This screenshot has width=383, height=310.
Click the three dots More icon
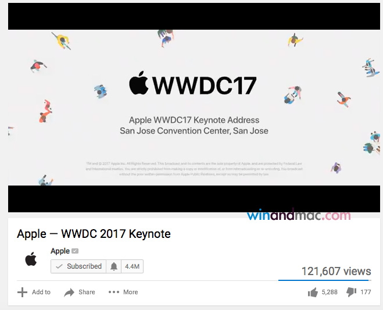coord(114,292)
